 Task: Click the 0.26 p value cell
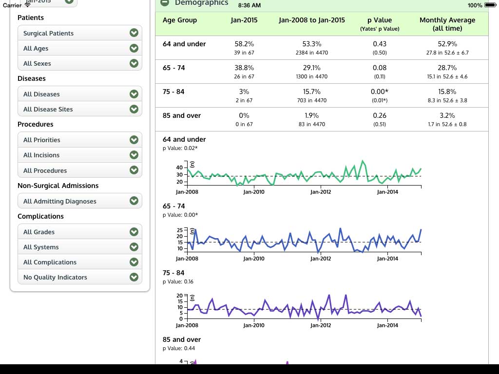380,115
